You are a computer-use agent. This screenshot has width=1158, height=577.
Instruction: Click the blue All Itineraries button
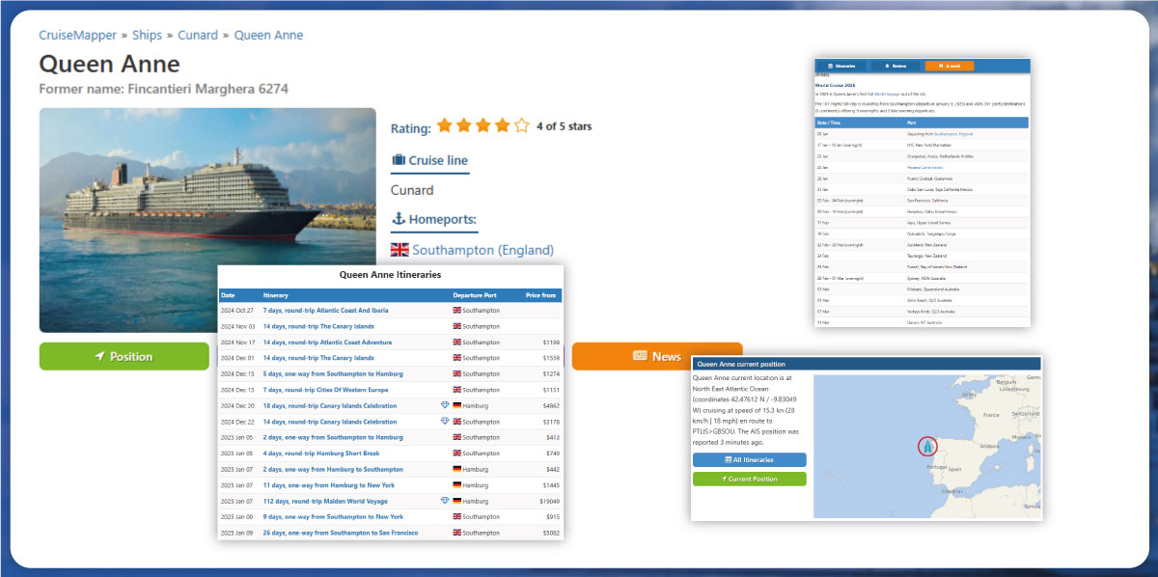click(x=750, y=460)
